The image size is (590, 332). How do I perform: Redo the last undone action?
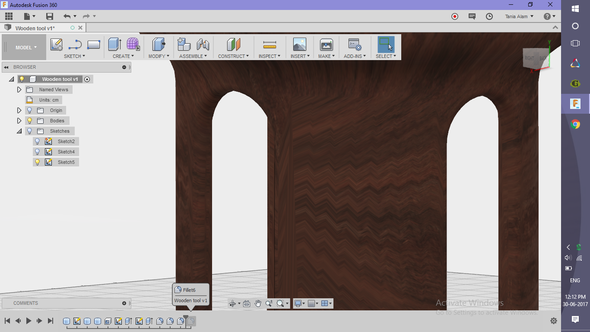86,16
